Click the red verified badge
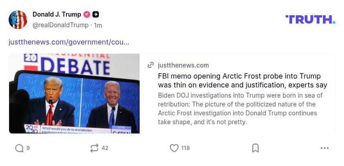 86,14
